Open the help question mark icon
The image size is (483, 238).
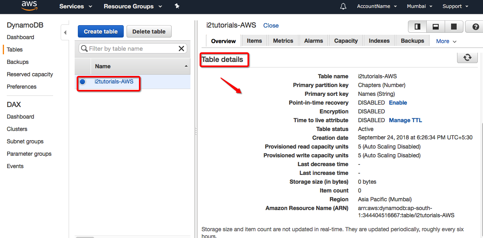point(475,27)
